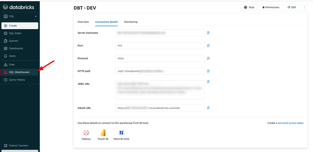This screenshot has width=313, height=152.
Task: Click the plus icon in Create
Action: tap(6, 26)
